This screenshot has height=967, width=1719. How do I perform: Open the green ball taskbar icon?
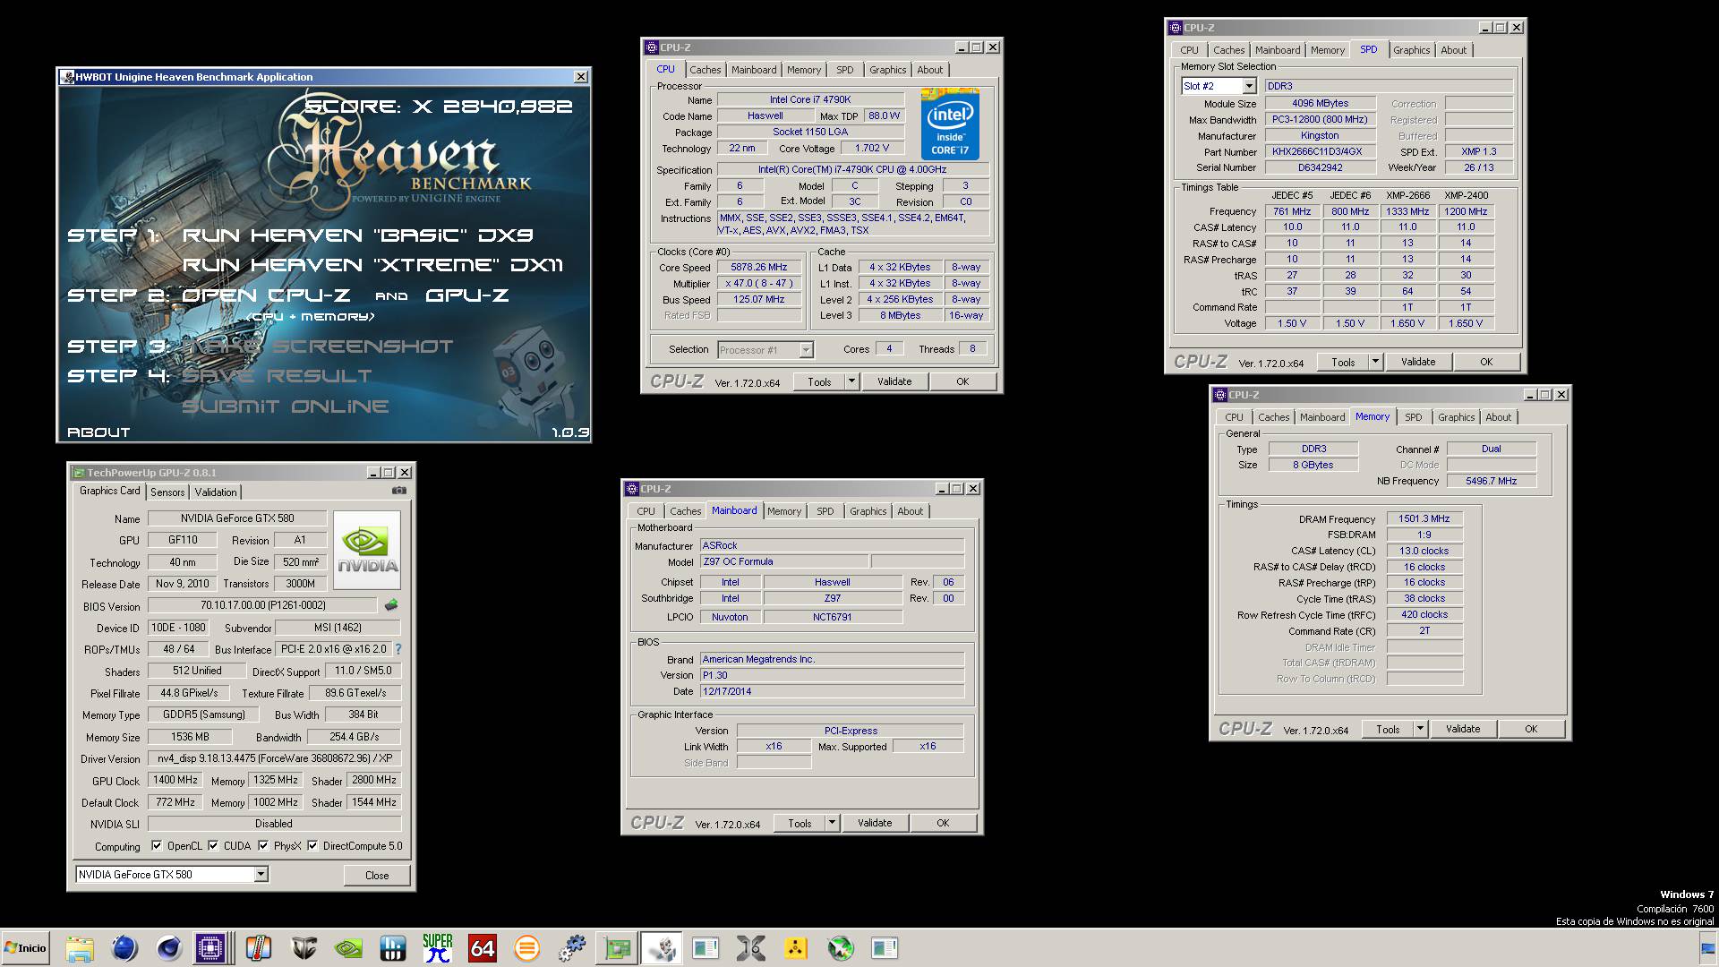click(841, 948)
